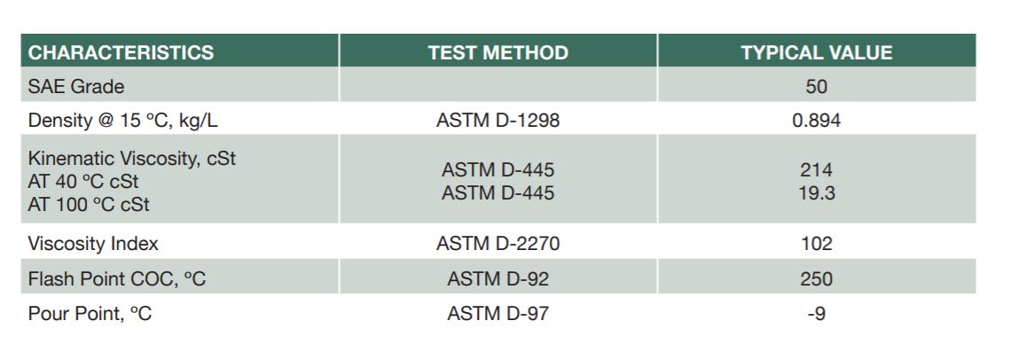This screenshot has width=1011, height=360.
Task: Click the pour point value -9
Action: [816, 314]
